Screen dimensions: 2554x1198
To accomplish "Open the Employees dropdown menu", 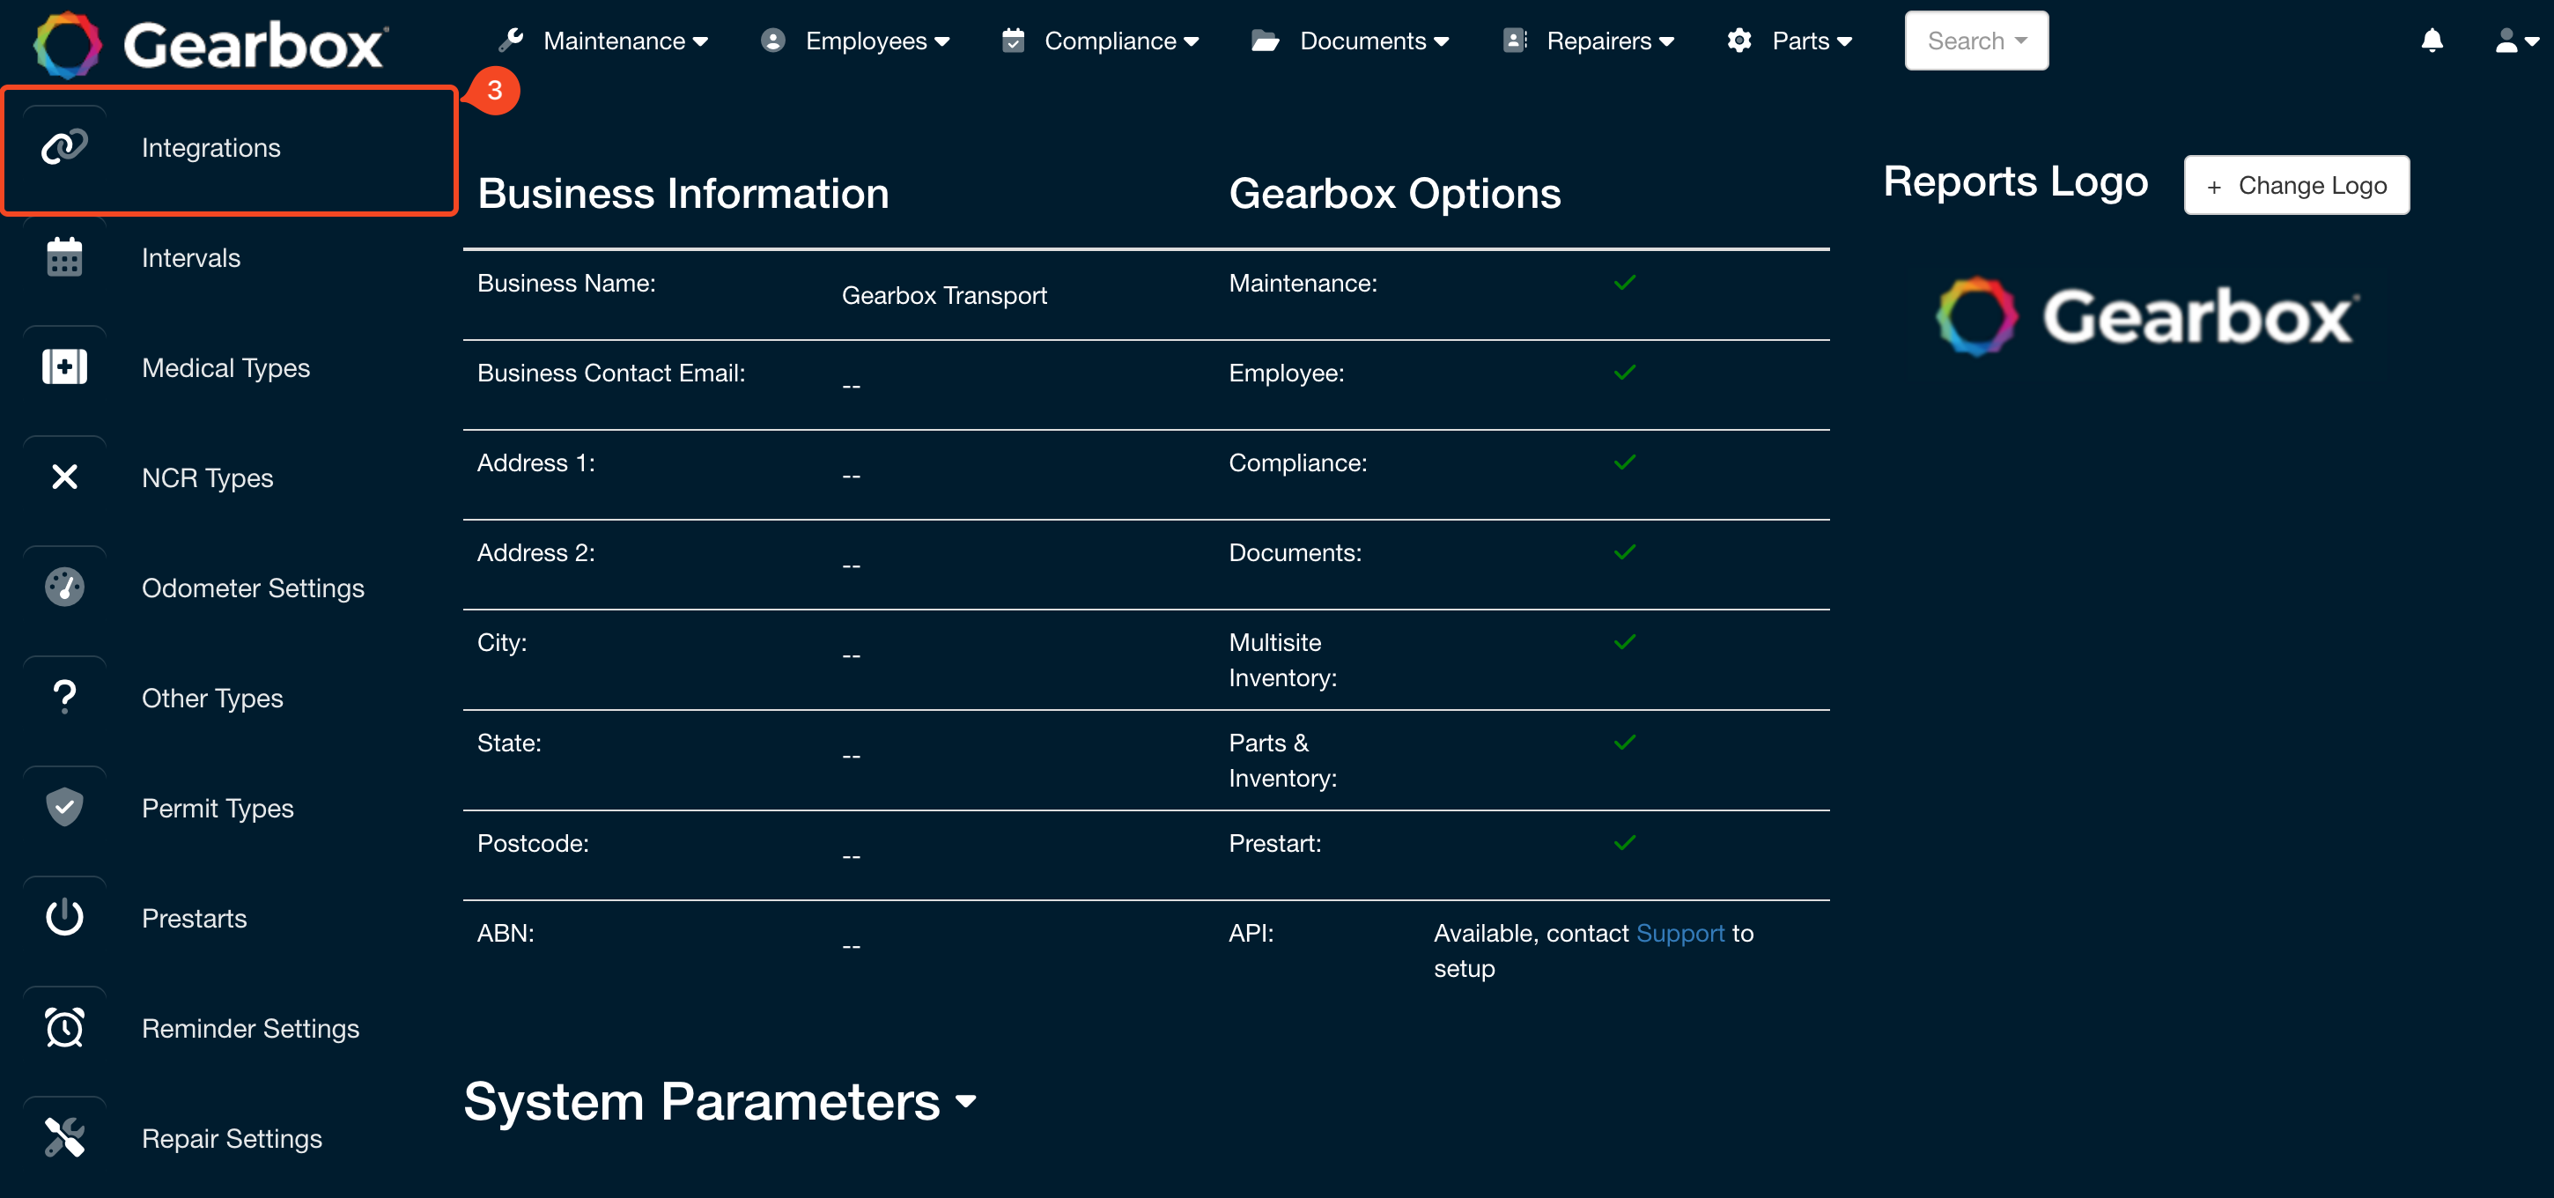I will (x=876, y=41).
